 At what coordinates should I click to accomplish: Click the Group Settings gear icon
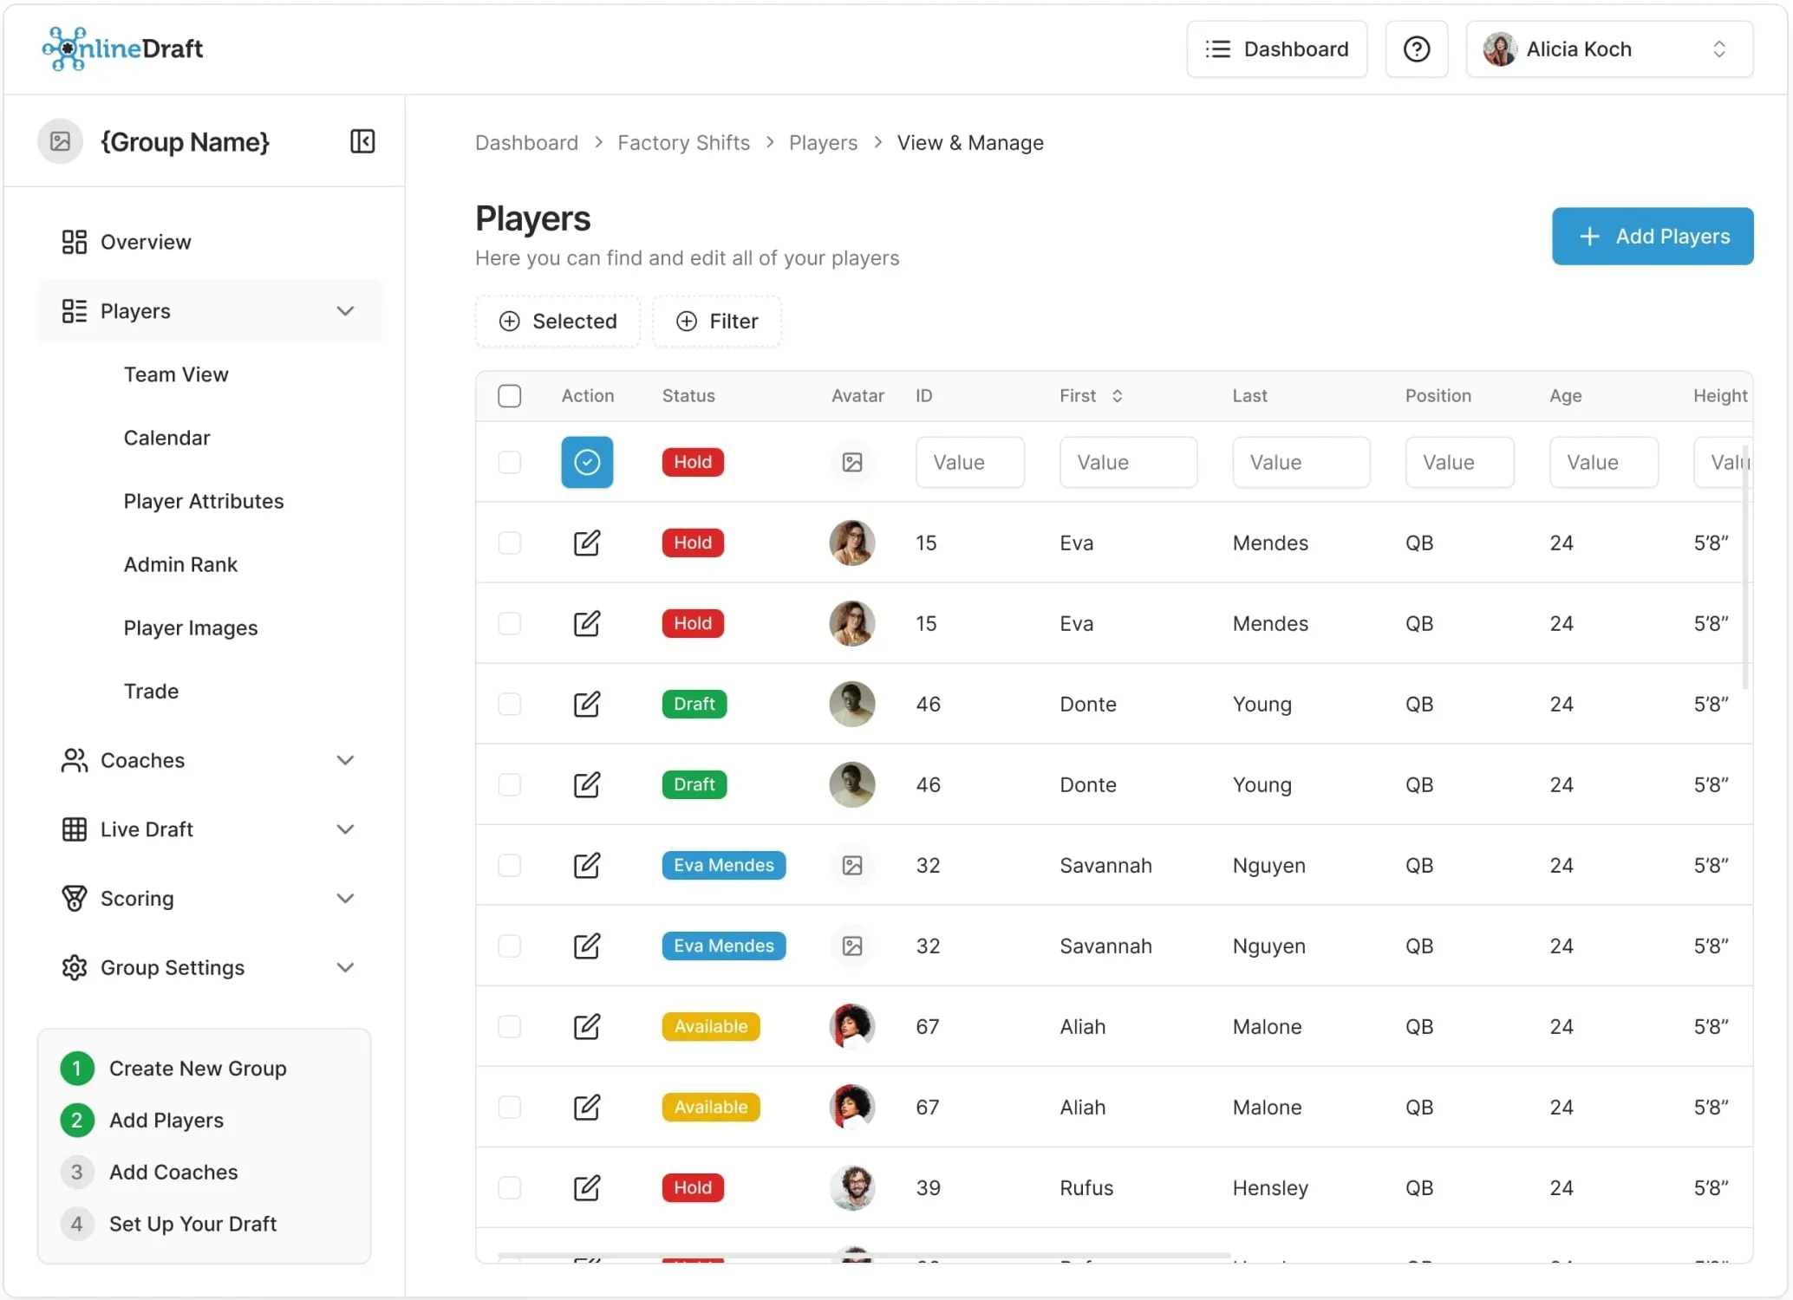click(x=74, y=967)
